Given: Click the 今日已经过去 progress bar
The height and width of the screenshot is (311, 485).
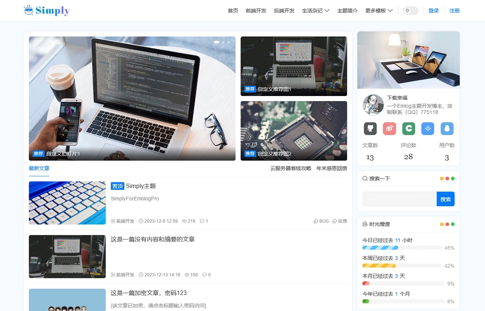Looking at the screenshot, I should coord(402,248).
